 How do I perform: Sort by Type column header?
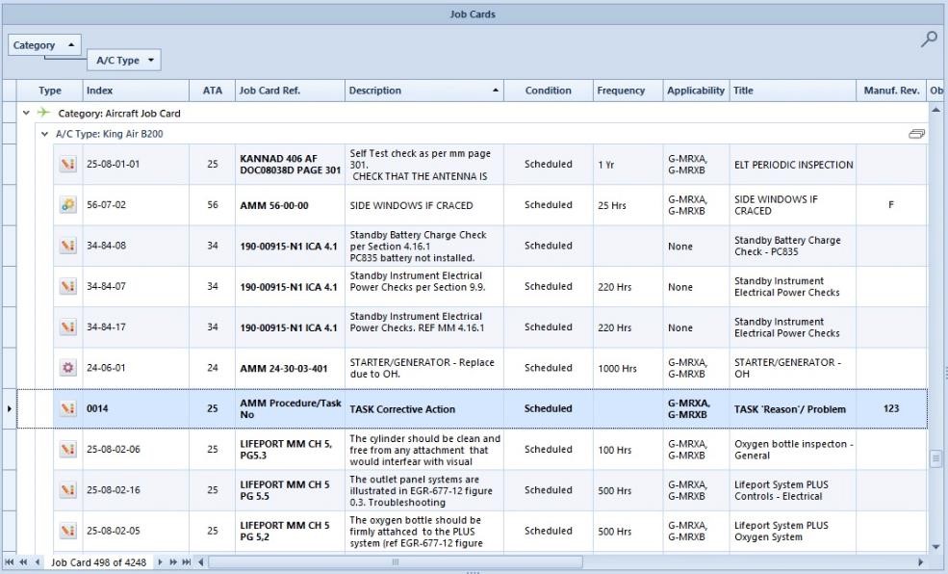[x=50, y=91]
